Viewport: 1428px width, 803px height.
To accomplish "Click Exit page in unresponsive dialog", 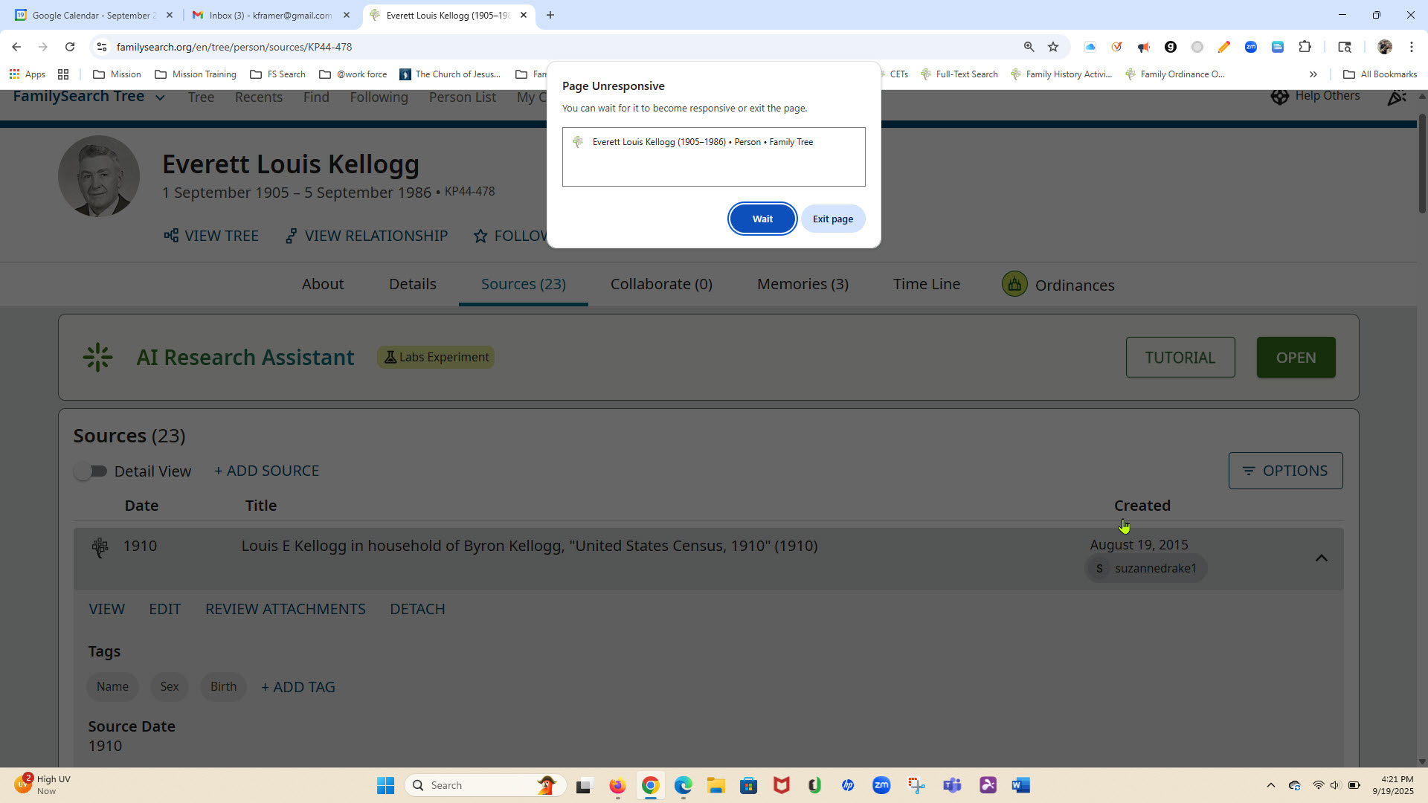I will (832, 219).
